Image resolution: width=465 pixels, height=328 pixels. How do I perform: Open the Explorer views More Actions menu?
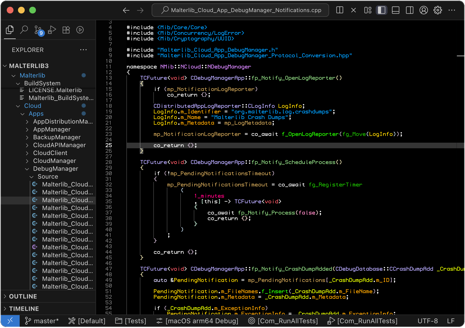[83, 50]
